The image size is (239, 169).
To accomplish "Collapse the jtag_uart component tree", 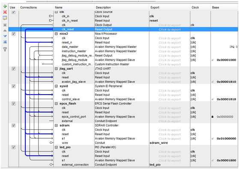I will tap(56, 68).
